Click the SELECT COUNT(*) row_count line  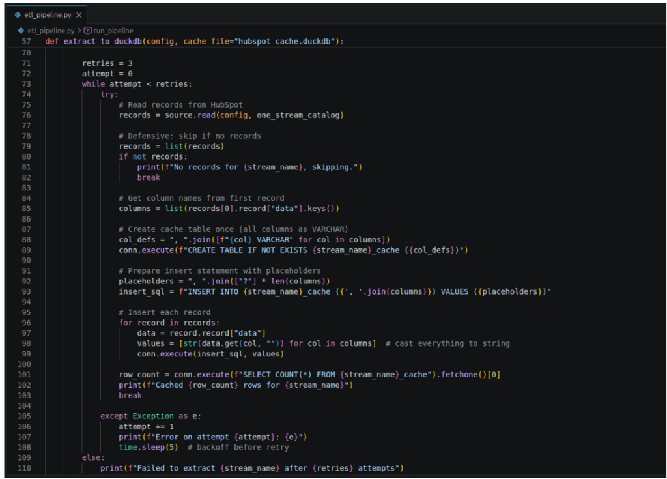click(309, 375)
